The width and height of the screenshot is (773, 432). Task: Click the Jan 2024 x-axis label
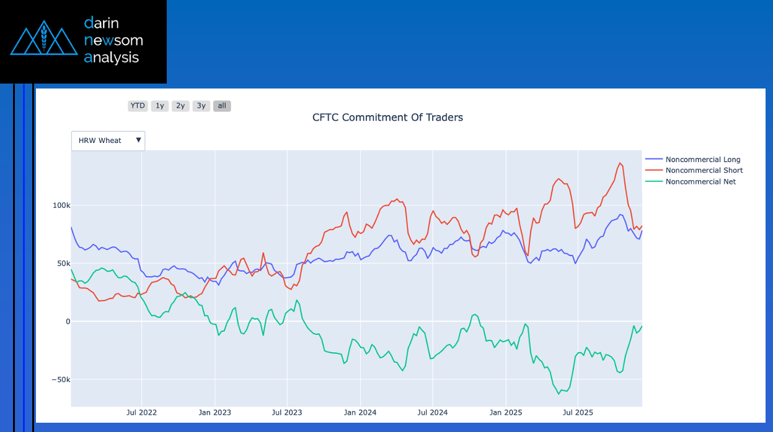360,412
